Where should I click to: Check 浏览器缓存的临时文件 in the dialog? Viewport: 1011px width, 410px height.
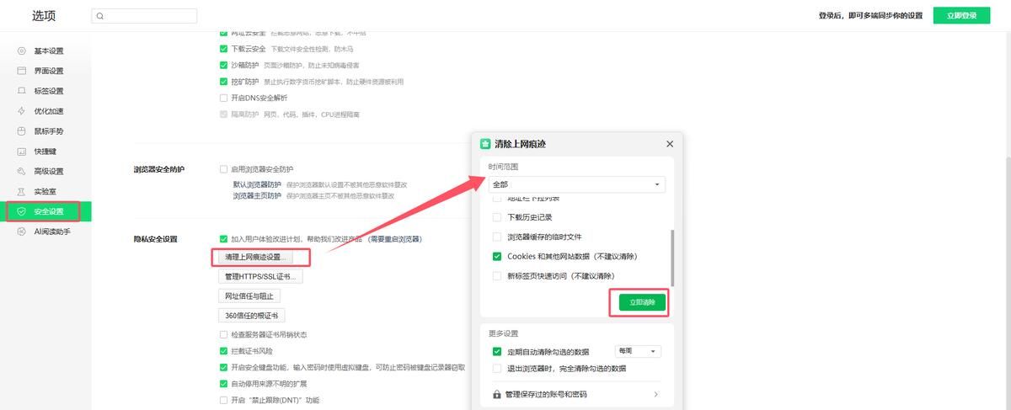(x=497, y=237)
